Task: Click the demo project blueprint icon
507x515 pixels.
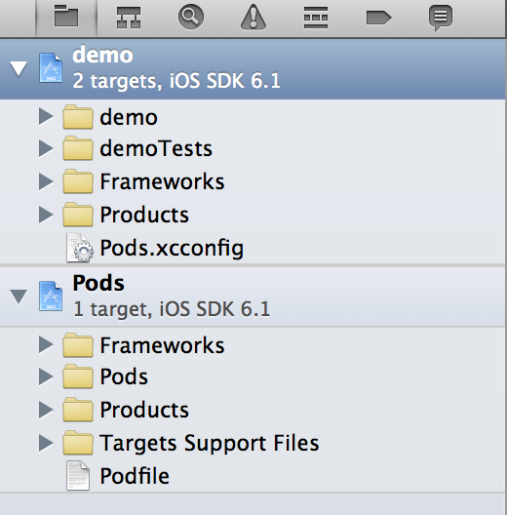Action: [x=51, y=67]
